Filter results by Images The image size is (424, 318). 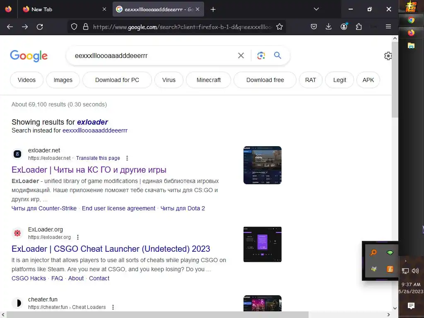coord(63,80)
